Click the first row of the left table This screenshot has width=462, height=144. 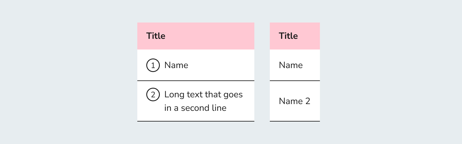[x=196, y=65]
